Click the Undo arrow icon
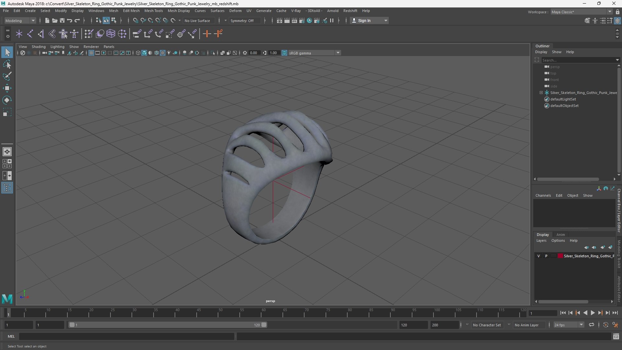The width and height of the screenshot is (622, 350). (69, 20)
